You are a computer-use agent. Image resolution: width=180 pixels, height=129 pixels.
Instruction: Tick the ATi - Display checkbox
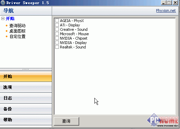(x=57, y=25)
